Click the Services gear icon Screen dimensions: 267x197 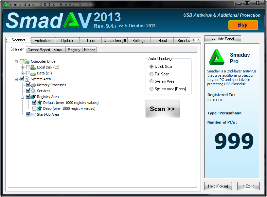[33, 91]
